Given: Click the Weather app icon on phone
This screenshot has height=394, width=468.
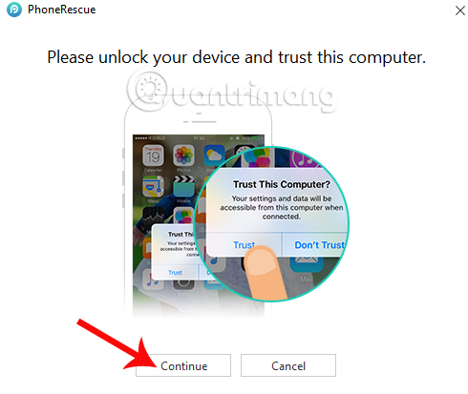Looking at the screenshot, I should 214,156.
